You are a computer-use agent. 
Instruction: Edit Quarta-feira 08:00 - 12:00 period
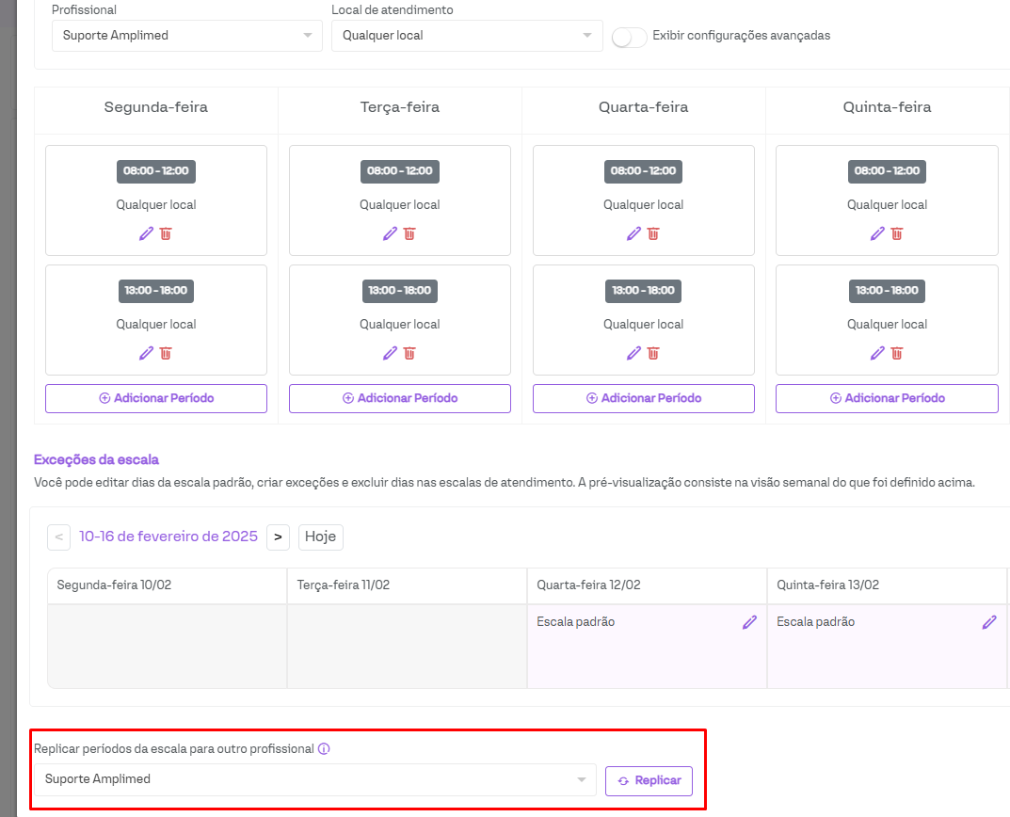[x=633, y=233]
